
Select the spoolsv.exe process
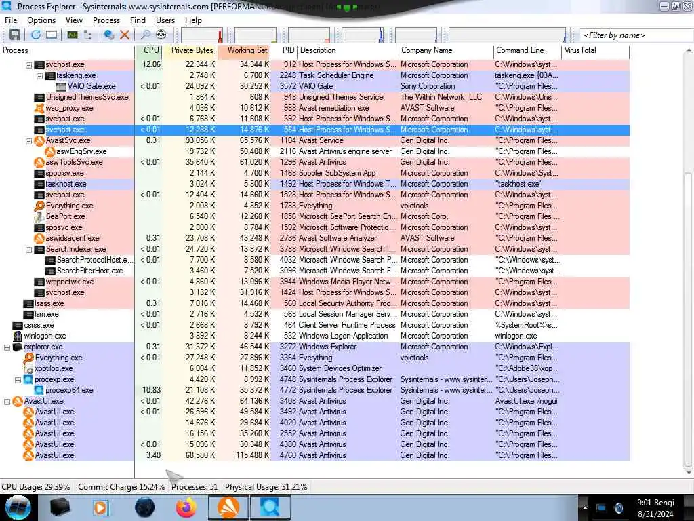point(64,173)
